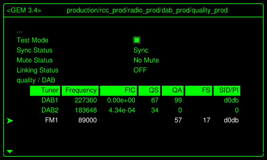Click the FS column header

click(x=199, y=90)
